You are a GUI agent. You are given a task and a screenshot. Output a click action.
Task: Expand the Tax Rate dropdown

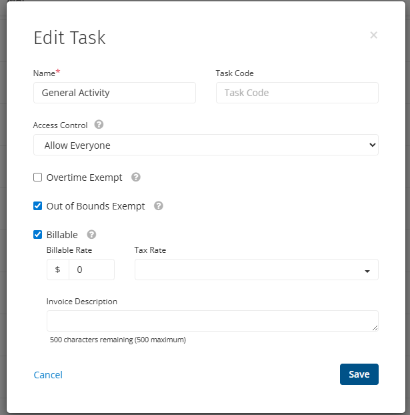click(x=256, y=270)
